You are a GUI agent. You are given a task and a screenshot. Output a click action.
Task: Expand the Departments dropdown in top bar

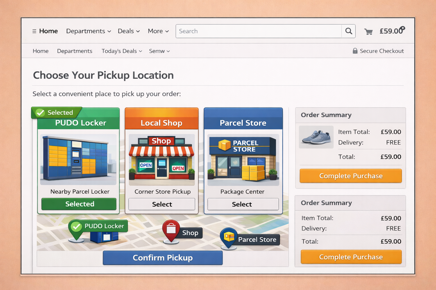(x=88, y=31)
